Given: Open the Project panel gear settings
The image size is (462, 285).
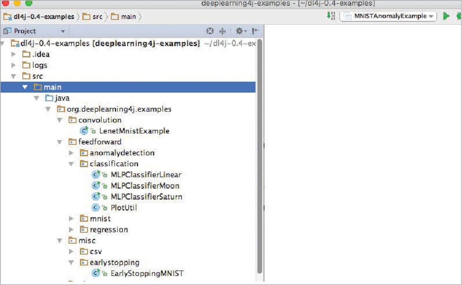Looking at the screenshot, I should point(240,31).
